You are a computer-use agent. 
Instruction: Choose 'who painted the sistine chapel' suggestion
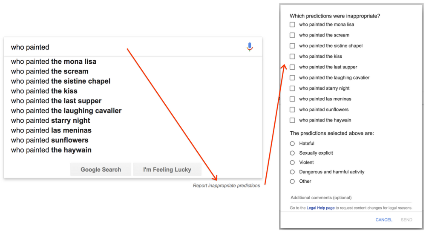pyautogui.click(x=60, y=81)
